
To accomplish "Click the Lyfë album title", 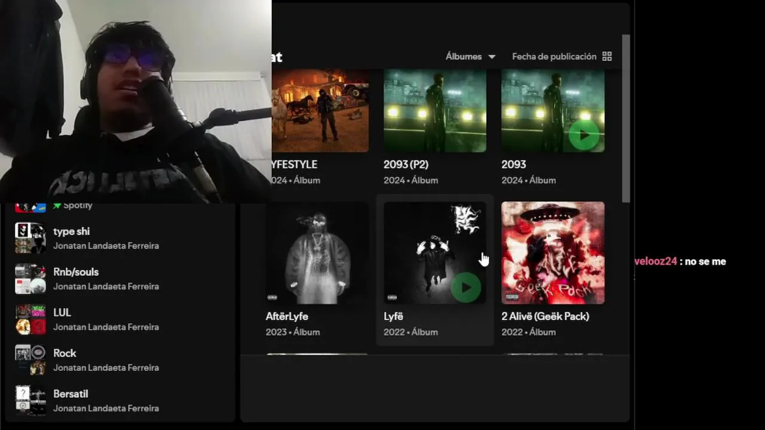I will coord(394,316).
